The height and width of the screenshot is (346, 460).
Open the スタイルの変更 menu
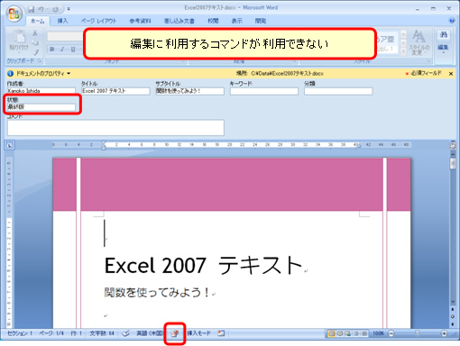coord(419,42)
